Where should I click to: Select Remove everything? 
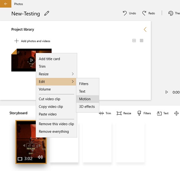click(x=56, y=131)
